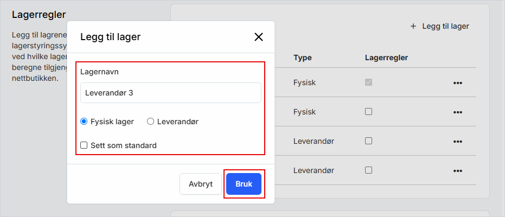This screenshot has width=505, height=217.
Task: Click the Lagerregler column header
Action: 386,58
